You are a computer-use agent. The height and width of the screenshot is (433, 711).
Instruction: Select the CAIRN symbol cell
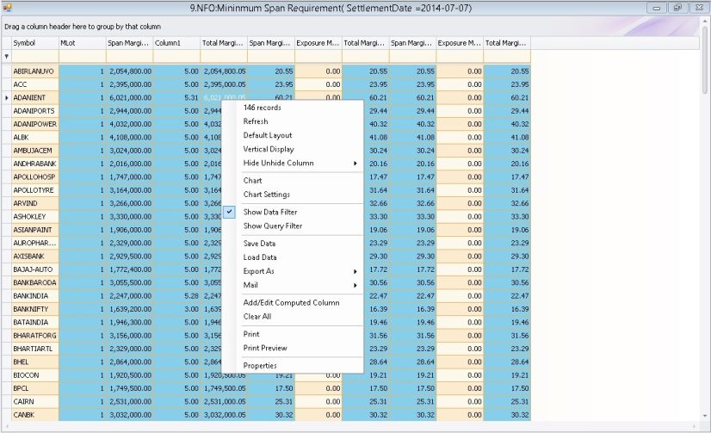(x=35, y=401)
